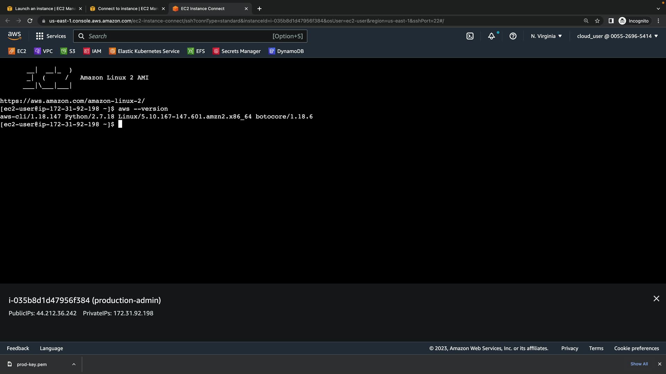This screenshot has height=374, width=666.
Task: Go to IAM service shortcut
Action: (92, 51)
